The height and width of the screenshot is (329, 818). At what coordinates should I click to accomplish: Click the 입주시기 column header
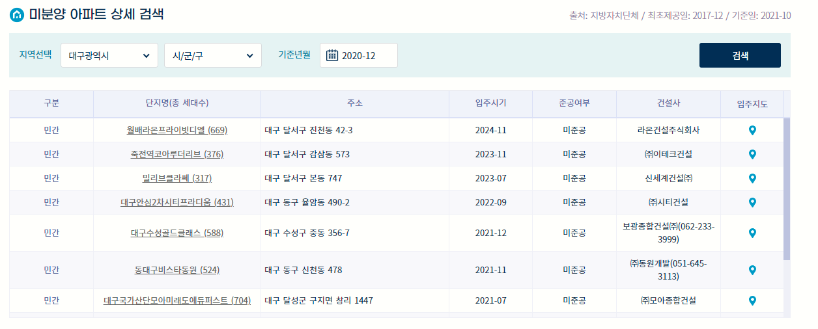tap(491, 103)
